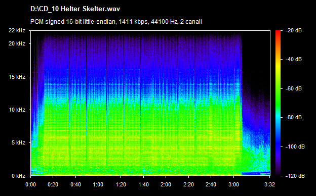Viewport: 316px width, 196px height.
Task: Click the 3:32 end time label
Action: tap(269, 184)
